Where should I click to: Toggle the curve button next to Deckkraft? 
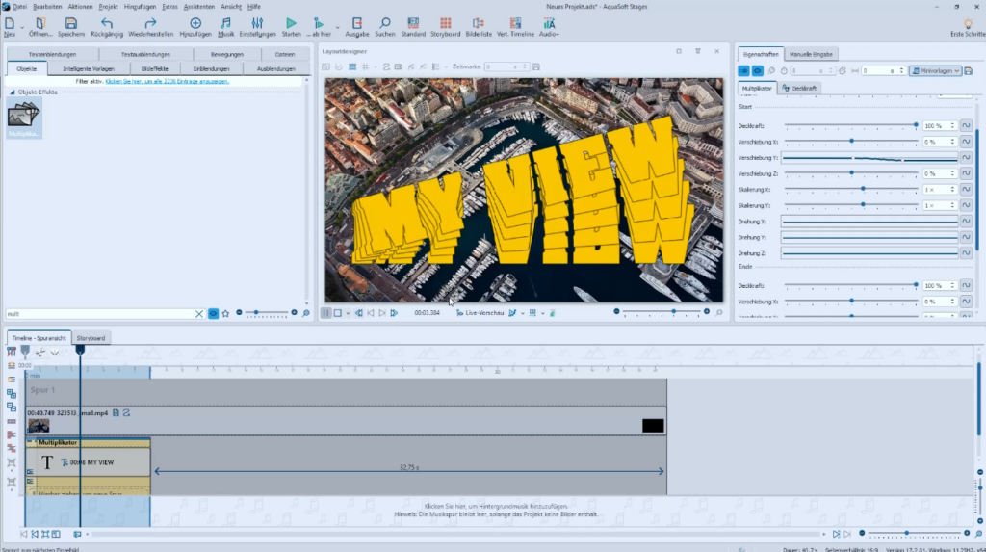[x=965, y=126]
